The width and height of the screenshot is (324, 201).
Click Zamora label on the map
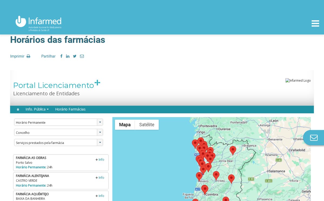tap(272, 155)
